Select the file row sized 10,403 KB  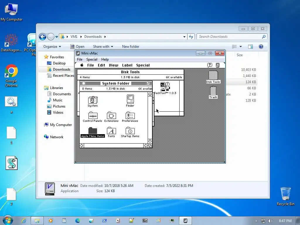point(241,70)
